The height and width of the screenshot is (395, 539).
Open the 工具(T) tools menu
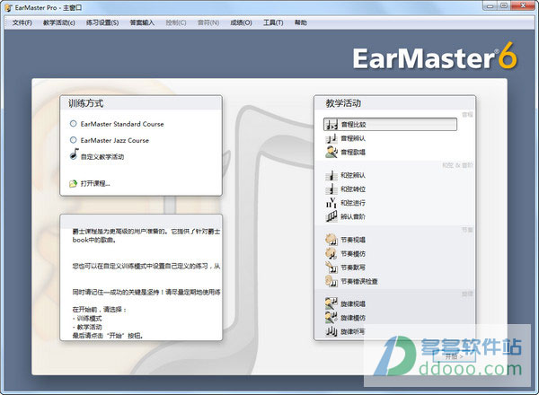point(273,22)
